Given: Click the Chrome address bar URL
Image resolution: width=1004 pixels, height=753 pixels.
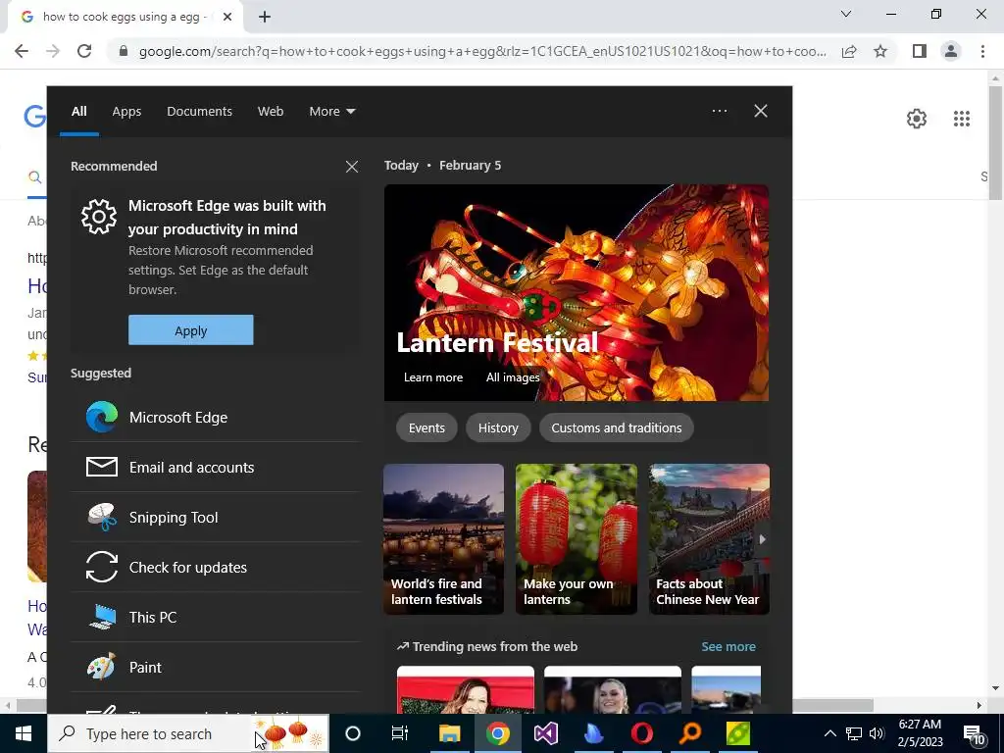Looking at the screenshot, I should click(x=482, y=51).
